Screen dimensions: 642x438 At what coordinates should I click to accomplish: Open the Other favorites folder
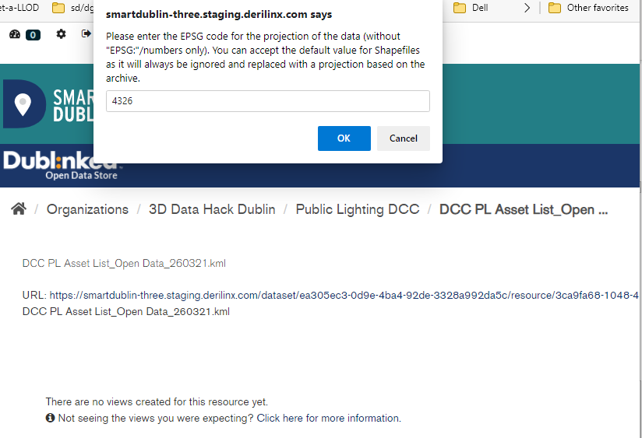coord(588,8)
